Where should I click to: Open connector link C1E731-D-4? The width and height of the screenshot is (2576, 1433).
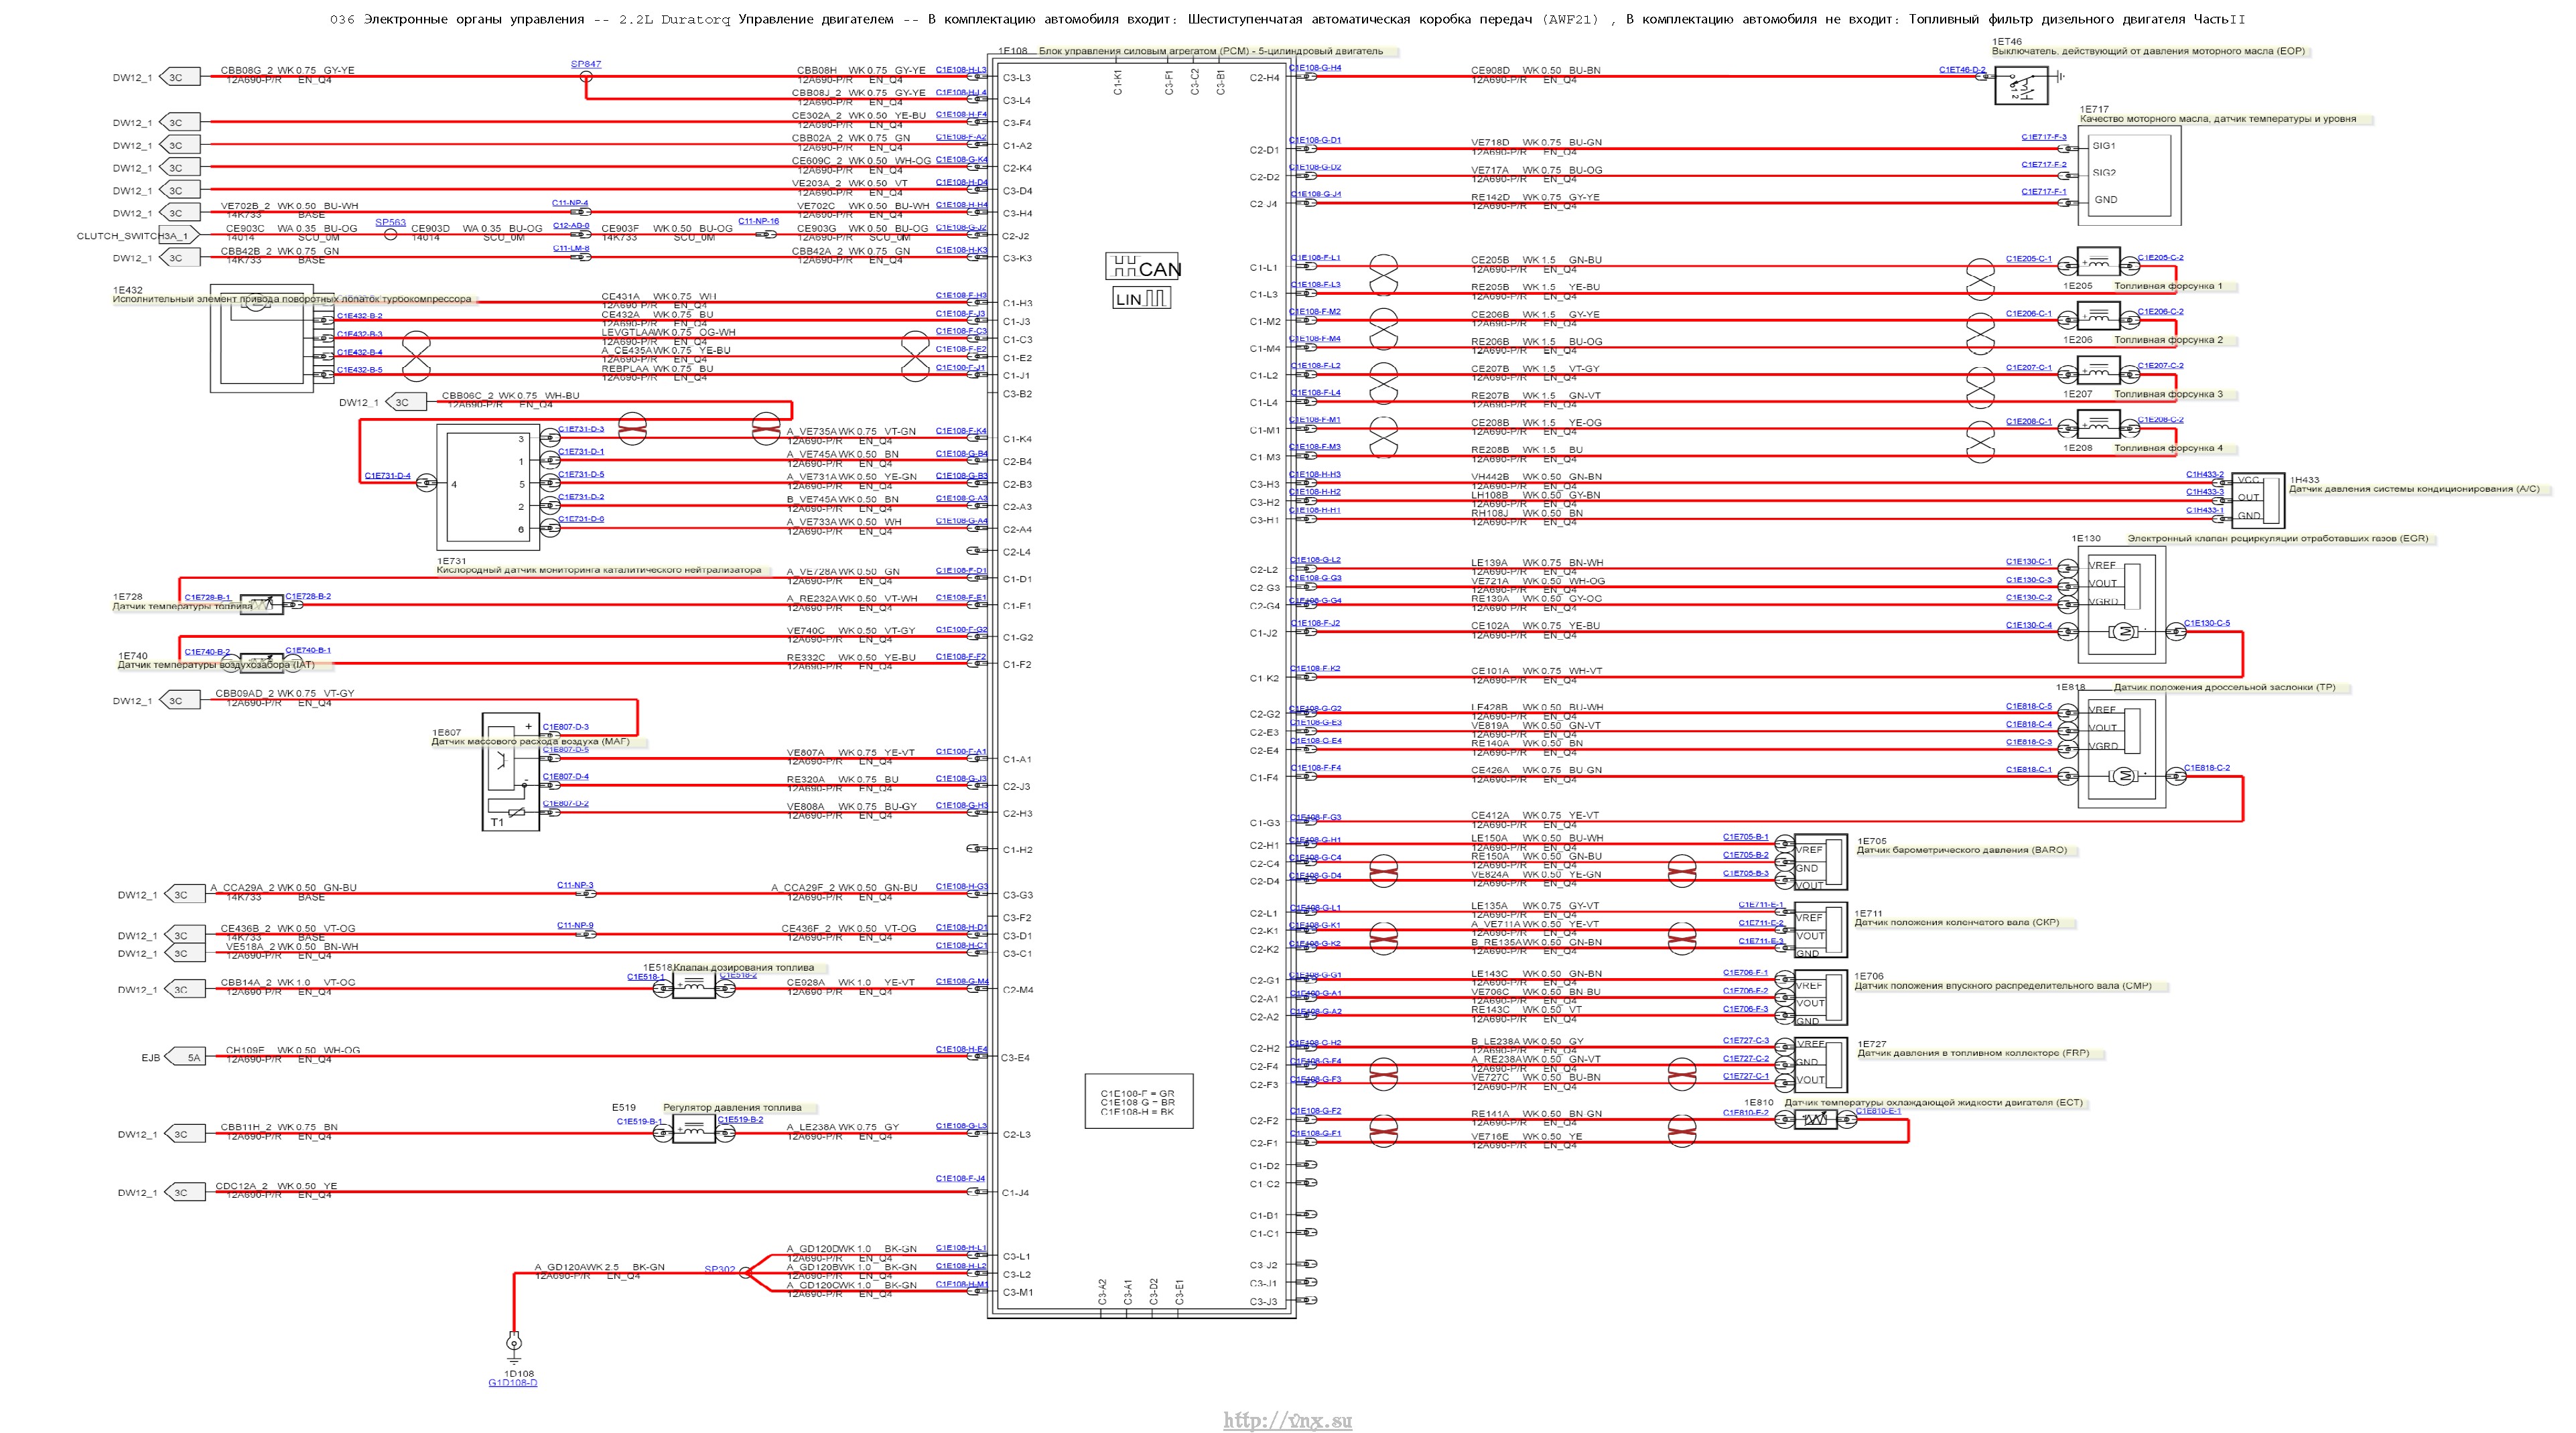click(387, 476)
